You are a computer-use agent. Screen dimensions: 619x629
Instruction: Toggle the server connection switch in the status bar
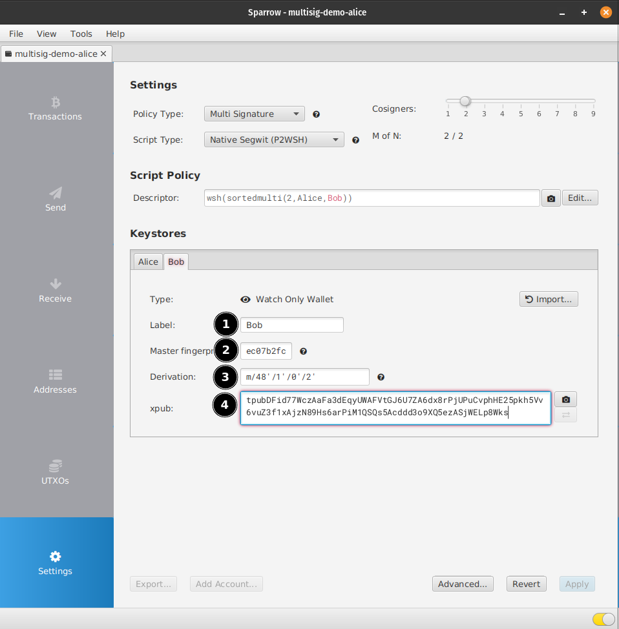(603, 619)
